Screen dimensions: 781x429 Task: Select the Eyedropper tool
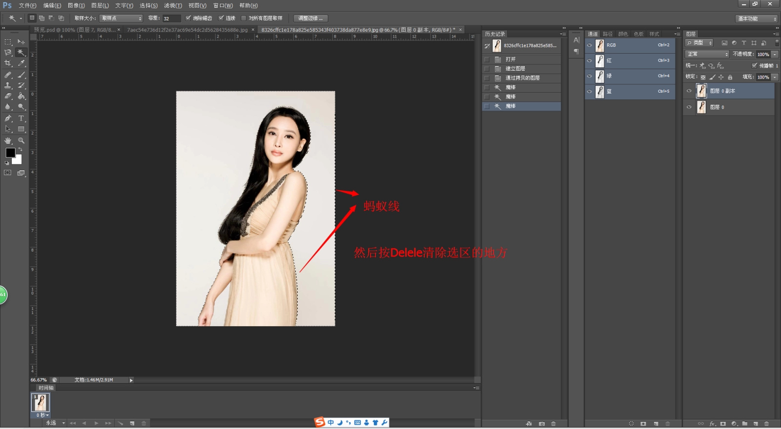click(x=21, y=63)
